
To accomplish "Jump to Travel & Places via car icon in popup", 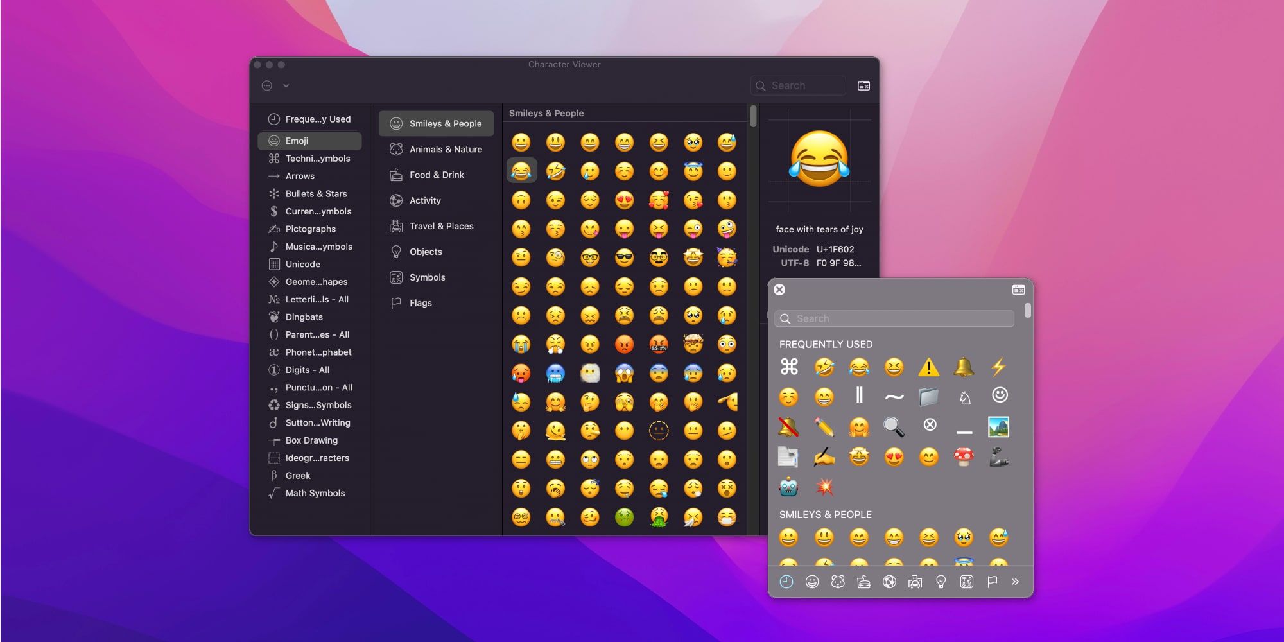I will click(x=915, y=582).
